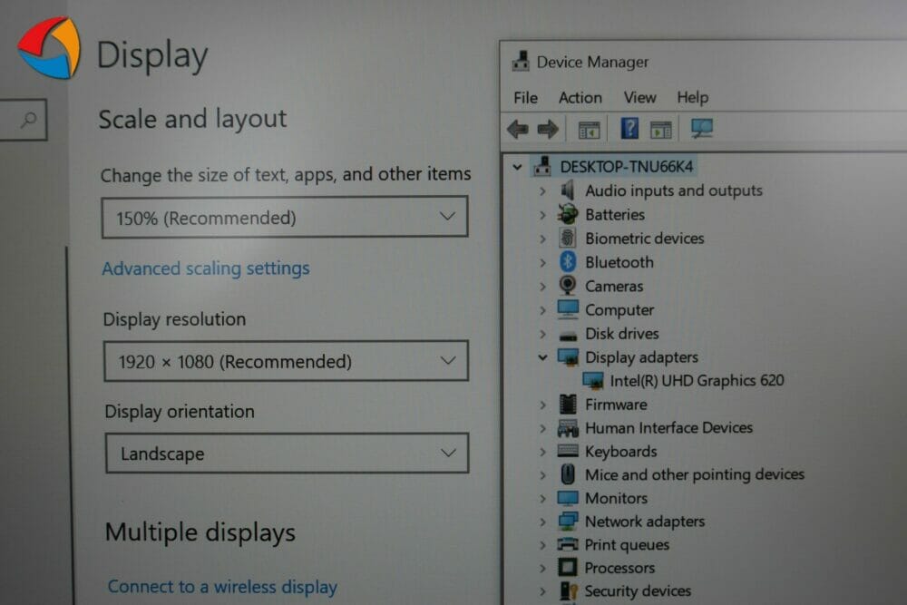Image resolution: width=907 pixels, height=605 pixels.
Task: Select the Intel(R) UHD Graphics 620 entry
Action: [x=697, y=380]
